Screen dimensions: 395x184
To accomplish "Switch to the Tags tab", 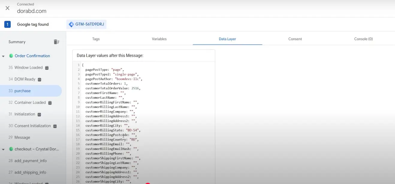I will pyautogui.click(x=96, y=39).
